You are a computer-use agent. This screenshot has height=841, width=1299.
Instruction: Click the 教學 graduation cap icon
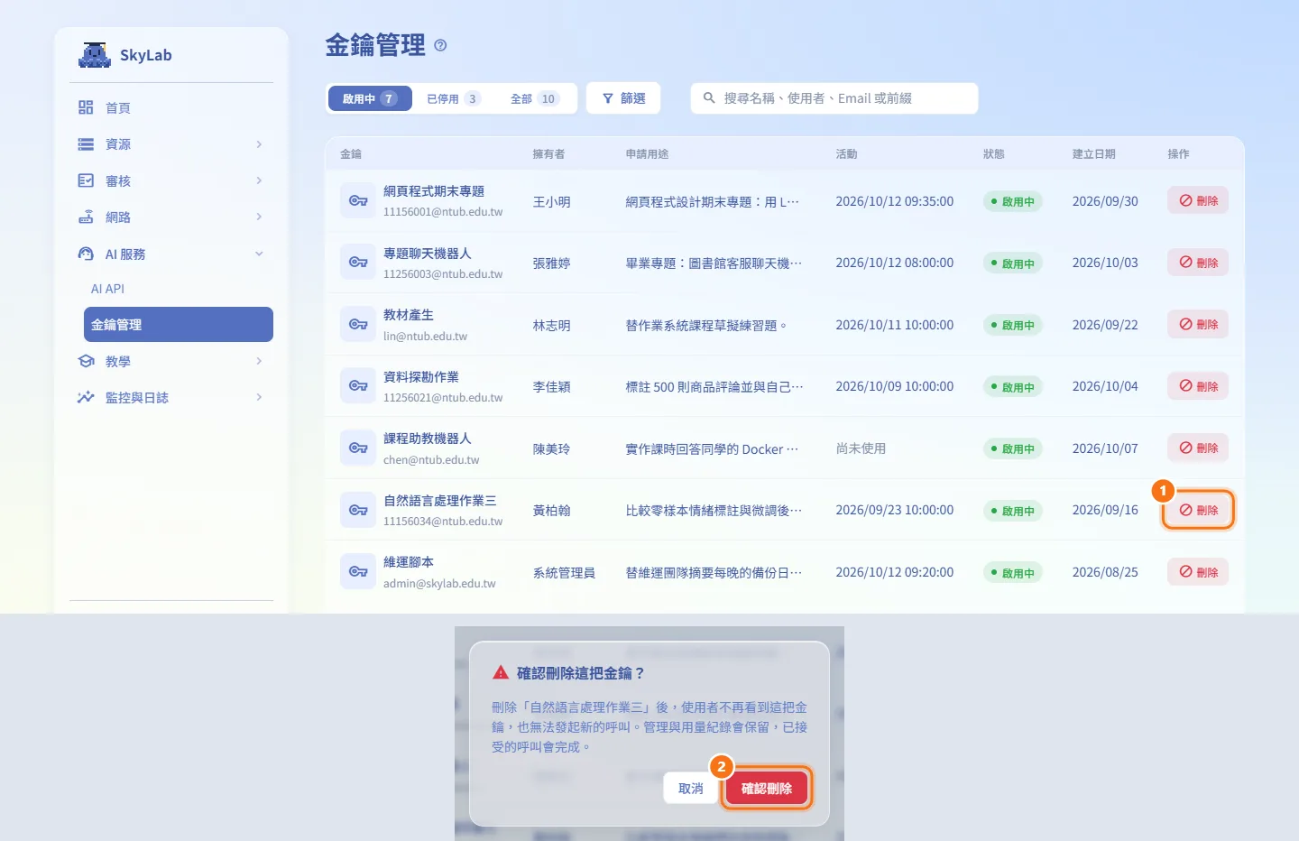(86, 361)
